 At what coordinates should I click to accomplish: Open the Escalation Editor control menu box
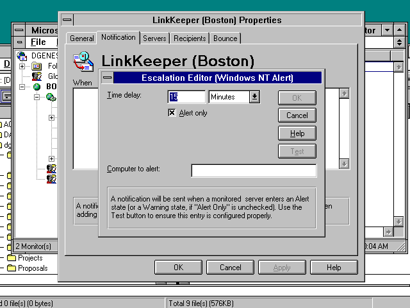(107, 78)
